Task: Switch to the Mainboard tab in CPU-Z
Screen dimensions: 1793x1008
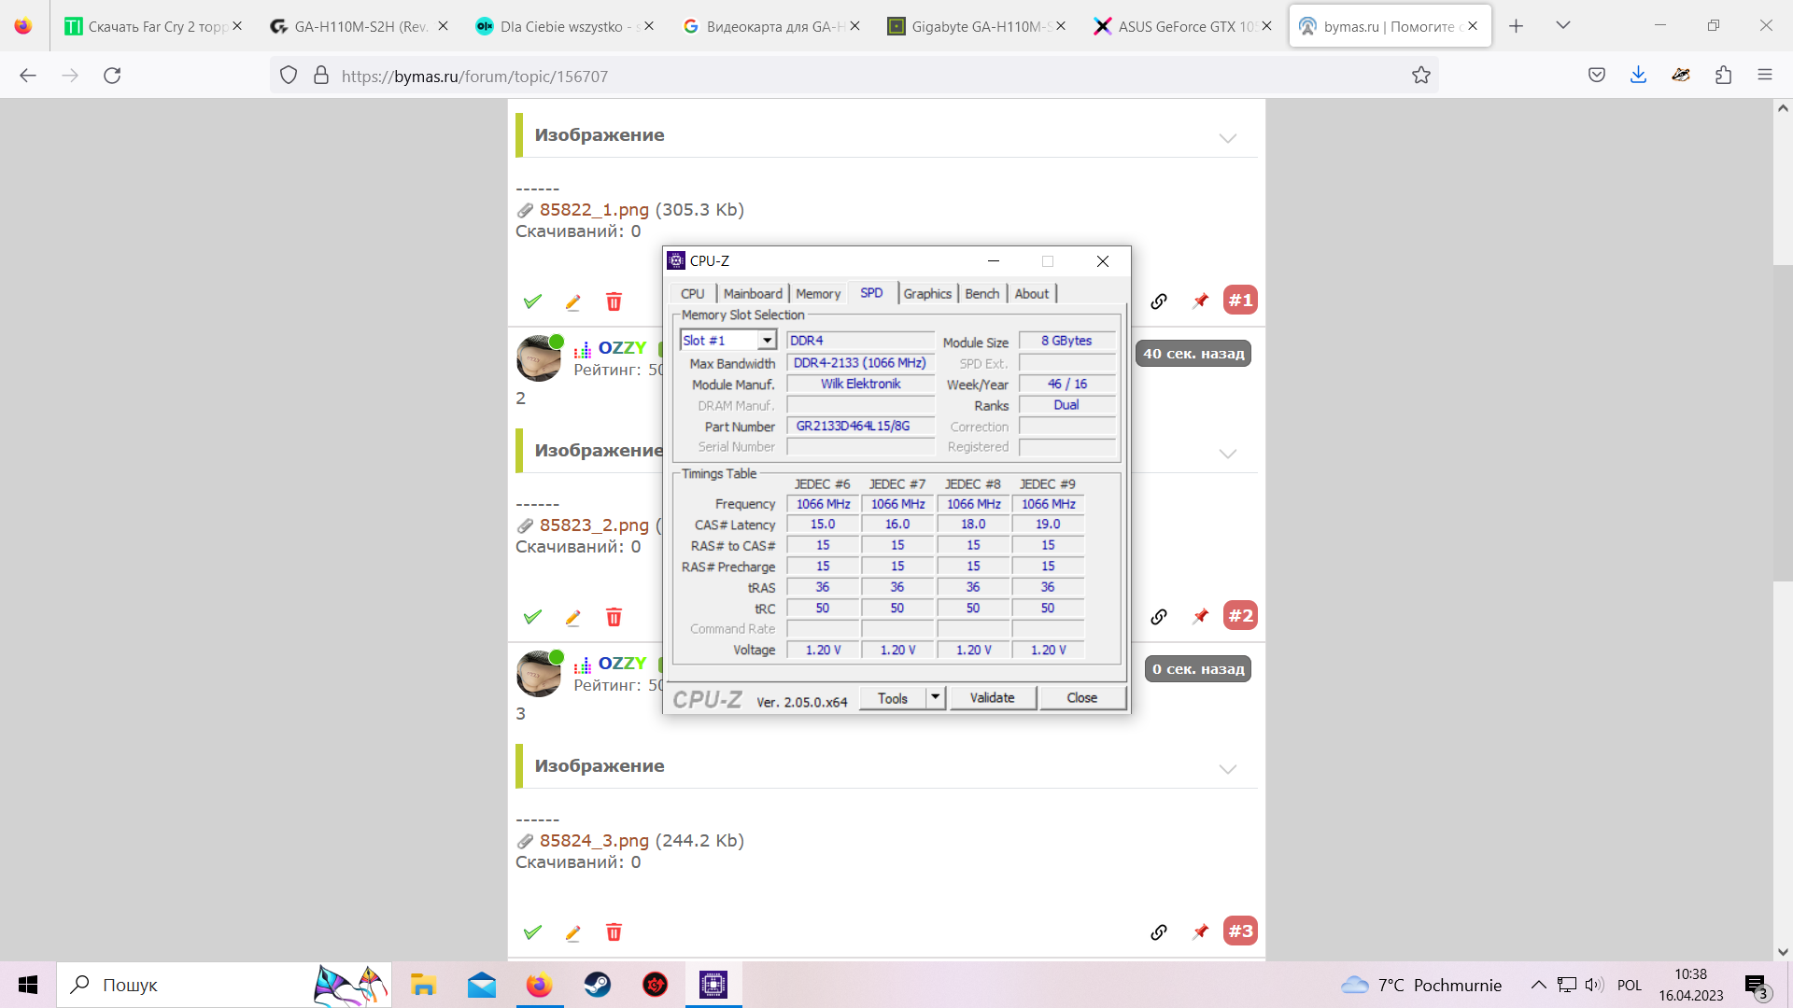Action: coord(753,294)
